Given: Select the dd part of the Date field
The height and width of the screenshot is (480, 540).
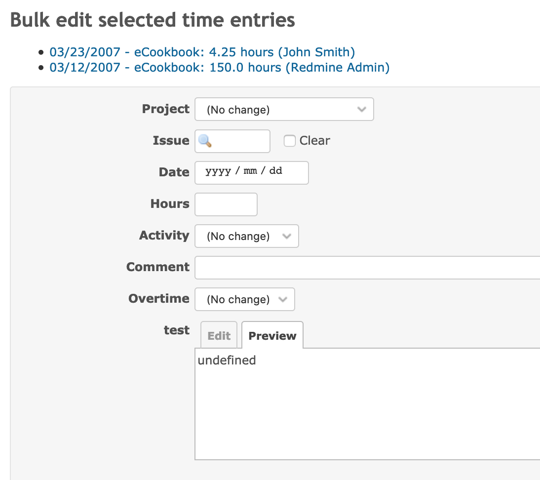Looking at the screenshot, I should point(275,171).
